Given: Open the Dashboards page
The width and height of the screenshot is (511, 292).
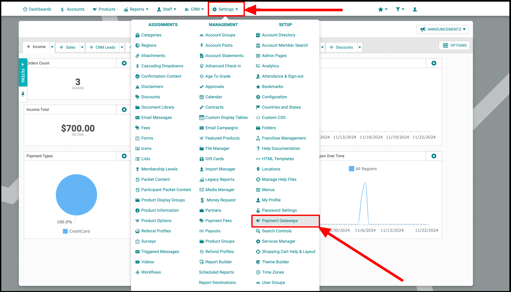Looking at the screenshot, I should tap(37, 9).
